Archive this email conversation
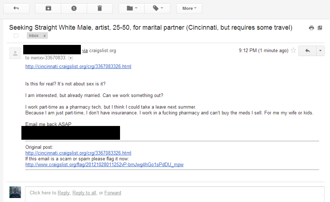The height and width of the screenshot is (202, 330). (x=48, y=8)
